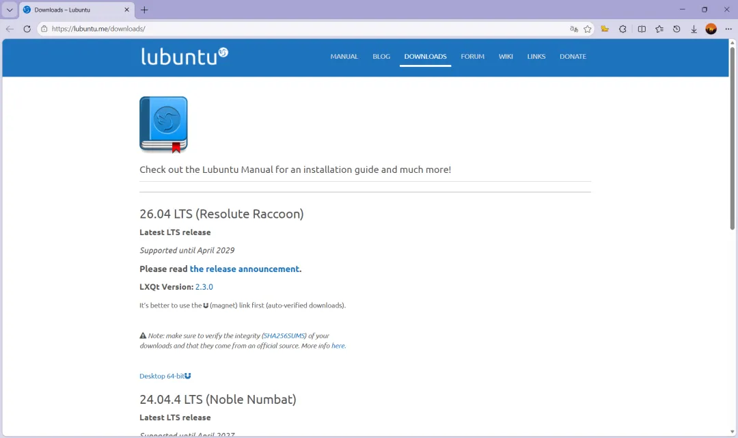Viewport: 738px width, 438px height.
Task: Open the release announcement link
Action: point(244,269)
